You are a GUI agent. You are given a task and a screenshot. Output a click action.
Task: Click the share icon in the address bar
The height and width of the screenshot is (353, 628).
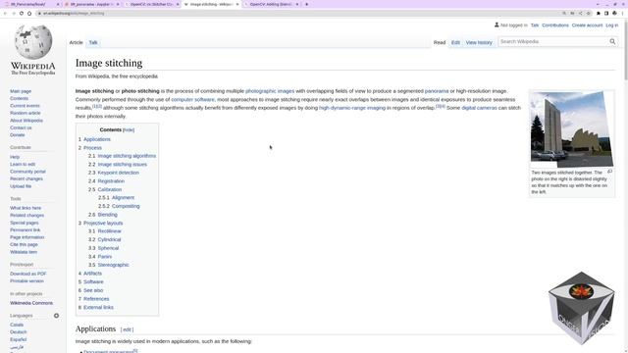(580, 13)
